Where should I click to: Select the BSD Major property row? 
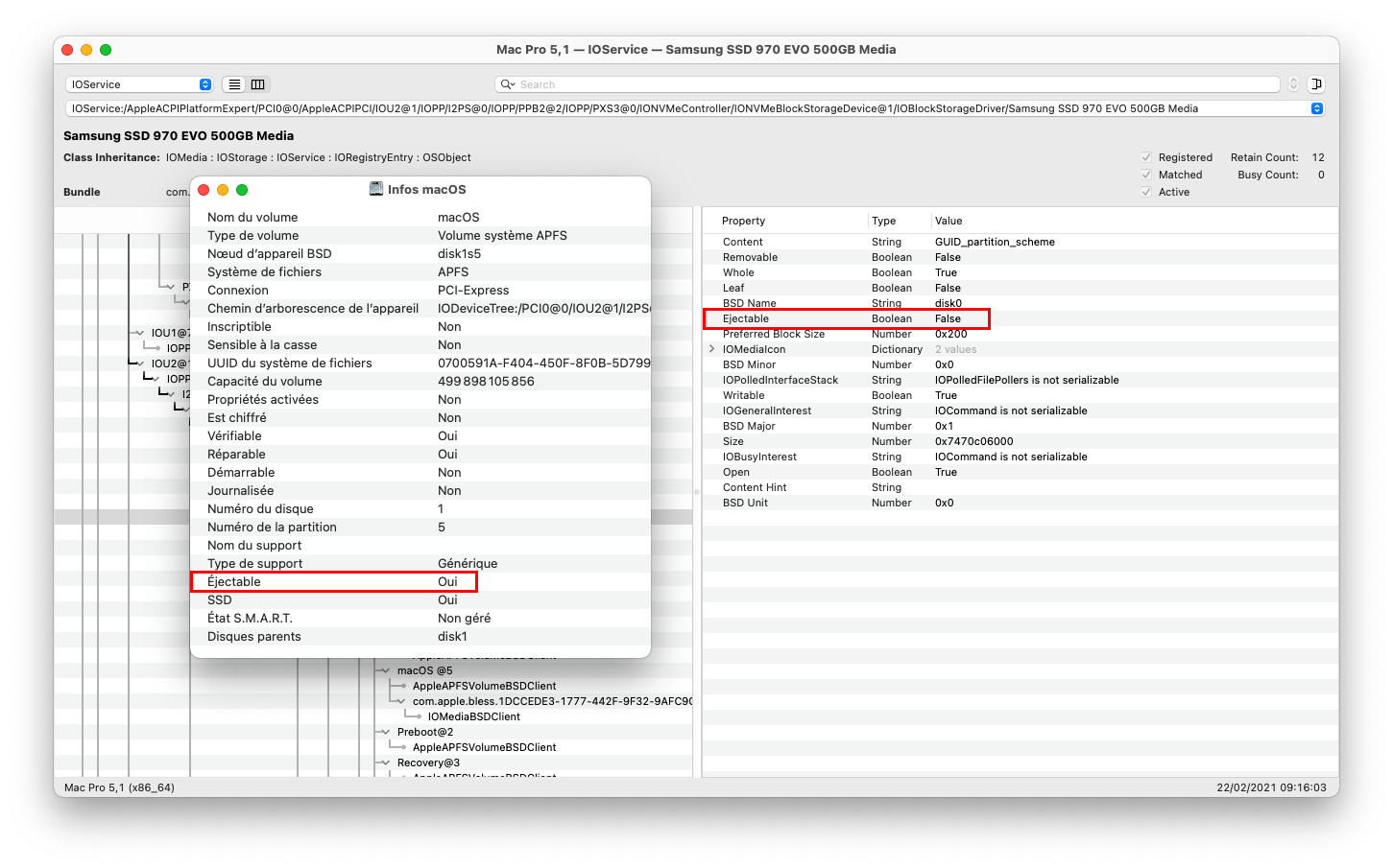click(1021, 426)
